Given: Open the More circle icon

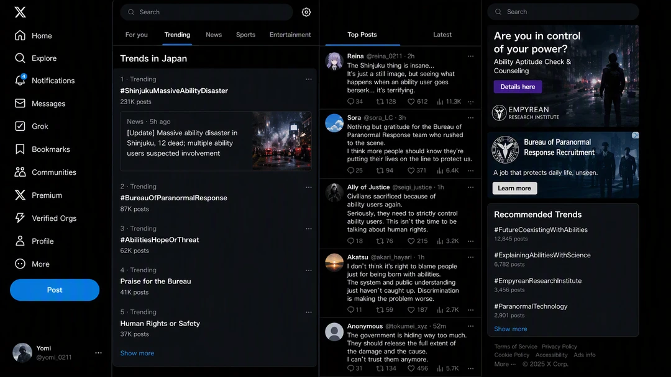Looking at the screenshot, I should (20, 264).
